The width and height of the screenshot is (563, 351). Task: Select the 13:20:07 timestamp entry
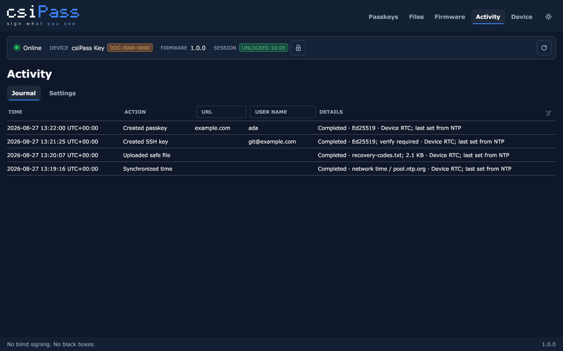coord(53,155)
